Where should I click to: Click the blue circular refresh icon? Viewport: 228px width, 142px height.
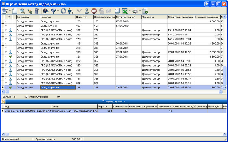63,11
